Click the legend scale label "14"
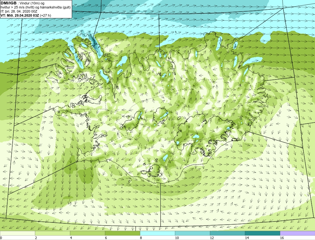This screenshot has height=240, width=315. 247,238
